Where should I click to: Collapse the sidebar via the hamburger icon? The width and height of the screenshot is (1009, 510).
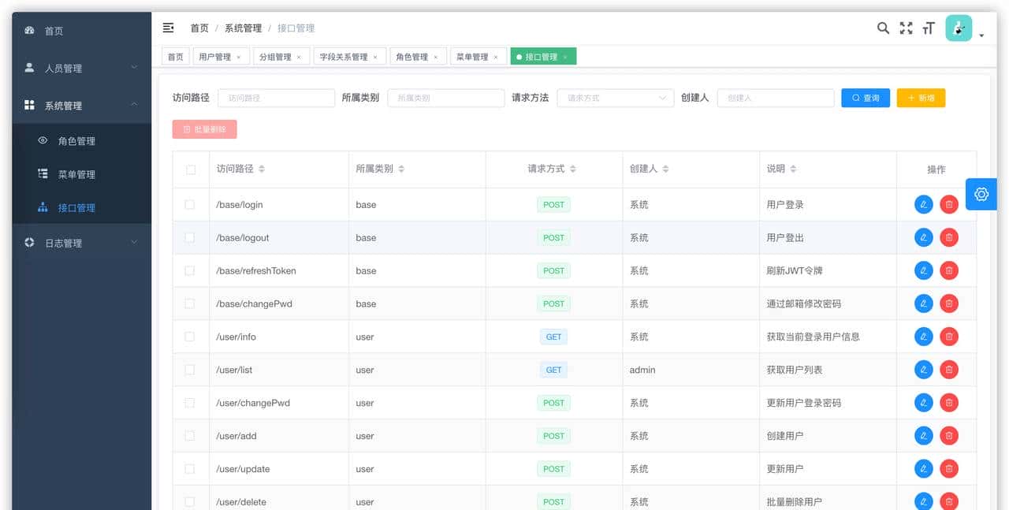click(168, 28)
